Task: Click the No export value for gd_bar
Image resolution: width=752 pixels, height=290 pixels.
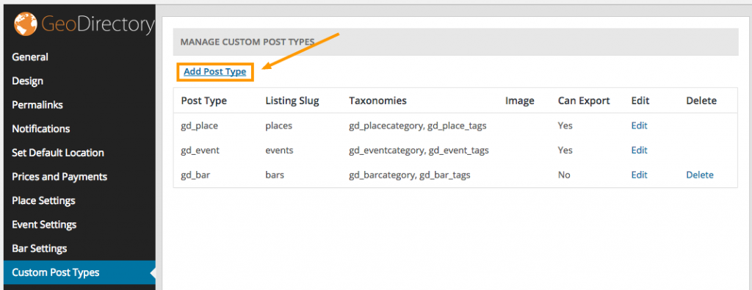Action: tap(564, 175)
